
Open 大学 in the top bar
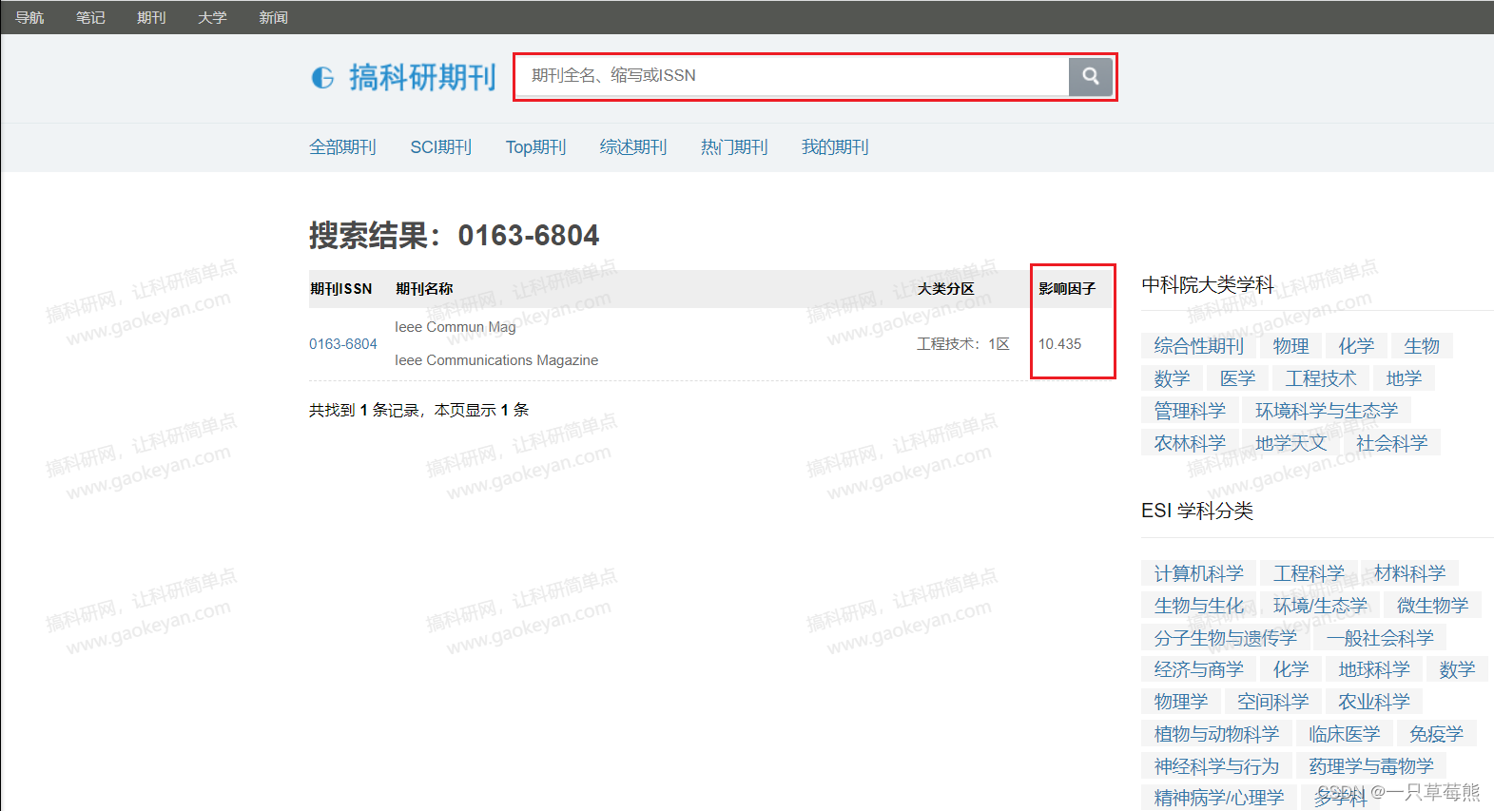pos(212,17)
